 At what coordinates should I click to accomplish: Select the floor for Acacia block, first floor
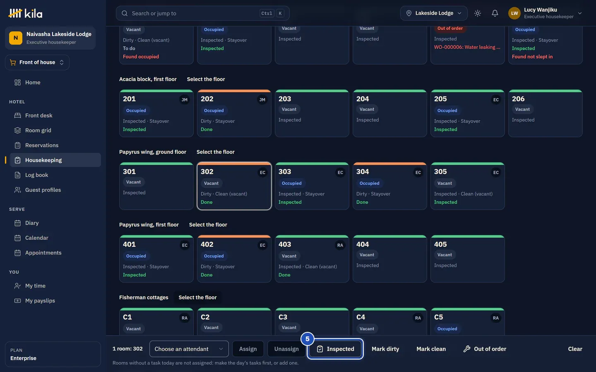pos(206,79)
